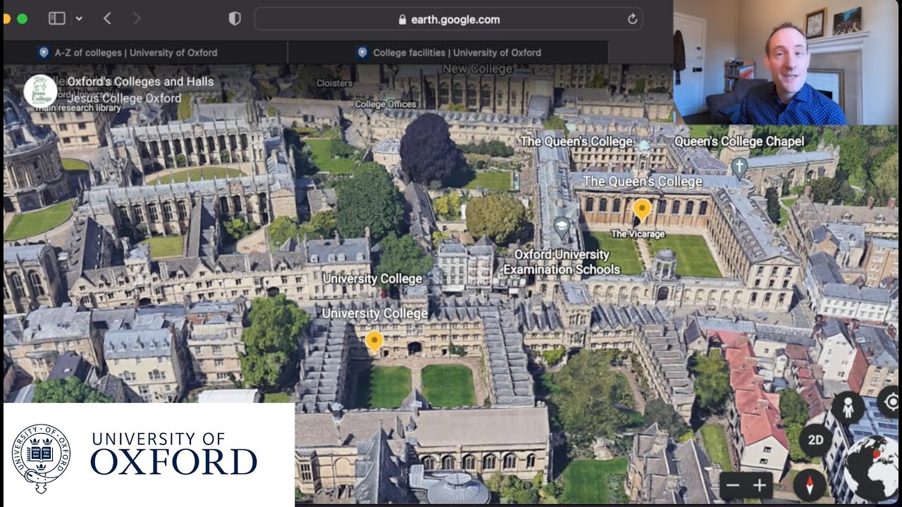Switch the map to 2D view
The height and width of the screenshot is (507, 902).
click(816, 441)
